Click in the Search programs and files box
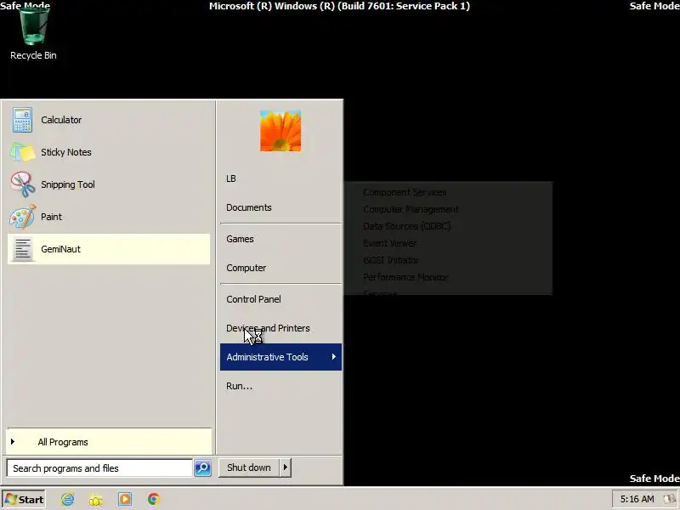Image resolution: width=680 pixels, height=510 pixels. click(x=99, y=468)
